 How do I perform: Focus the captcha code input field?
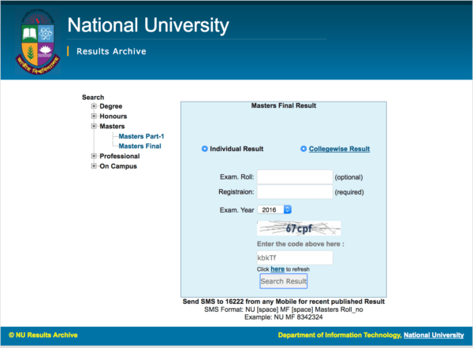click(295, 258)
